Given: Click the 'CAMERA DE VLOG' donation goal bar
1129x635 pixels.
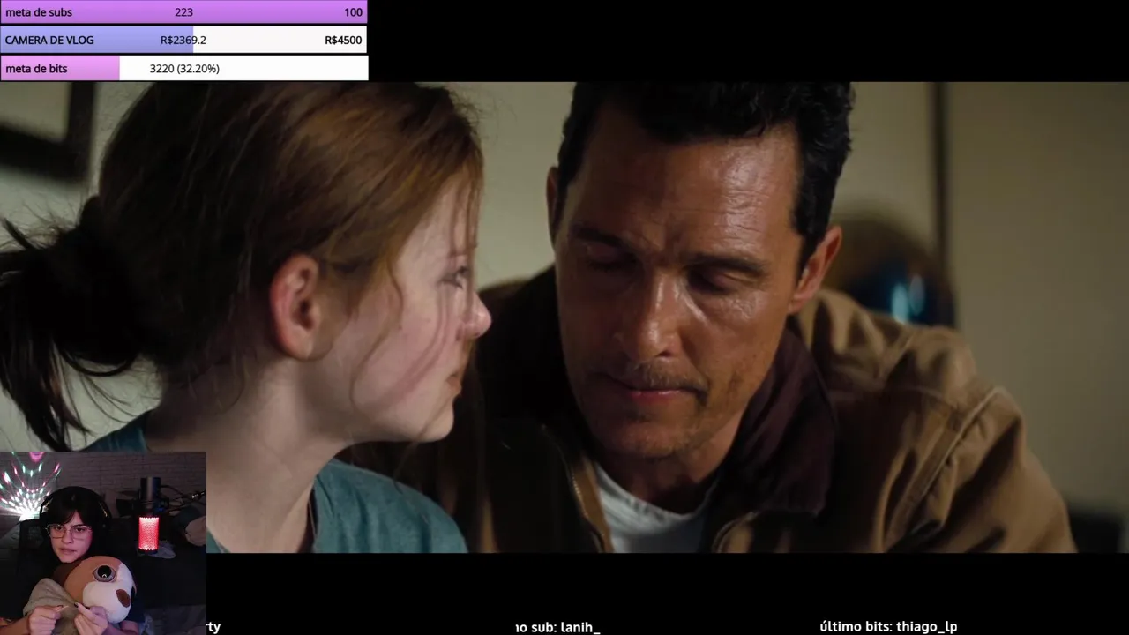Looking at the screenshot, I should [183, 40].
